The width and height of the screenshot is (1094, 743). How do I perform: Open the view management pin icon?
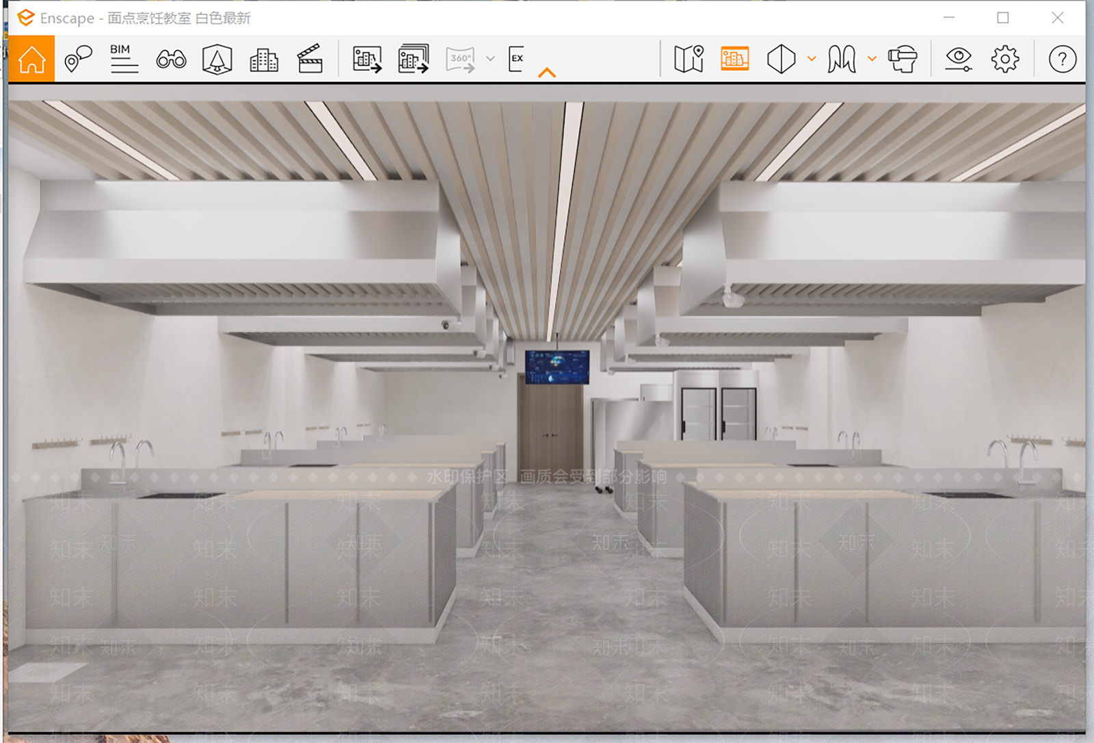[78, 59]
